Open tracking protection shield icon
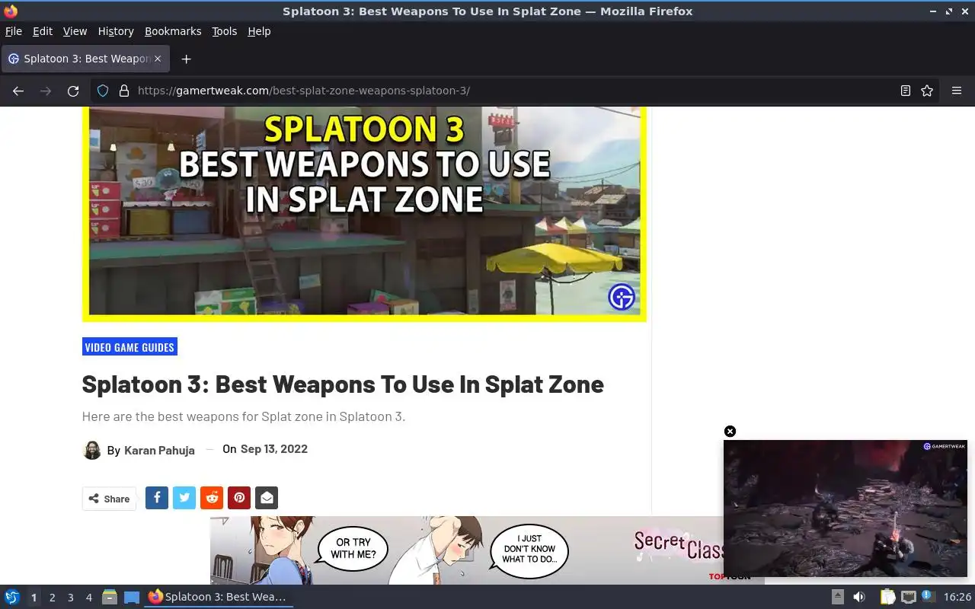Image resolution: width=975 pixels, height=609 pixels. 103,91
